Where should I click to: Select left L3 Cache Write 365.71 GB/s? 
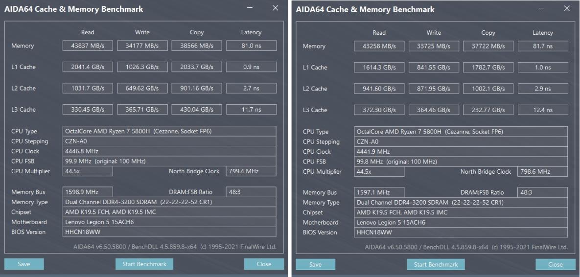(x=142, y=110)
